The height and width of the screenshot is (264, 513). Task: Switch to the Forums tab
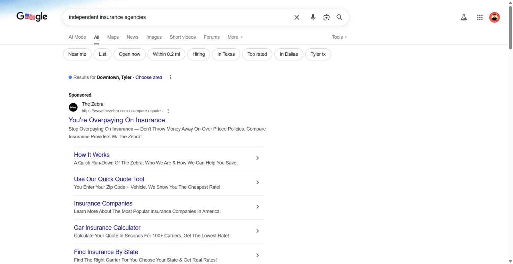[x=212, y=37]
